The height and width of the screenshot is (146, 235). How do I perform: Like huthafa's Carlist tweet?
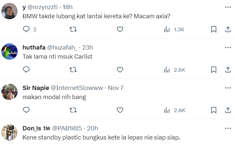120,69
